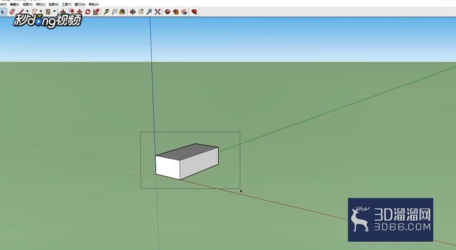Select the Rectangle shape tool
This screenshot has height=250, width=456.
pyautogui.click(x=48, y=12)
